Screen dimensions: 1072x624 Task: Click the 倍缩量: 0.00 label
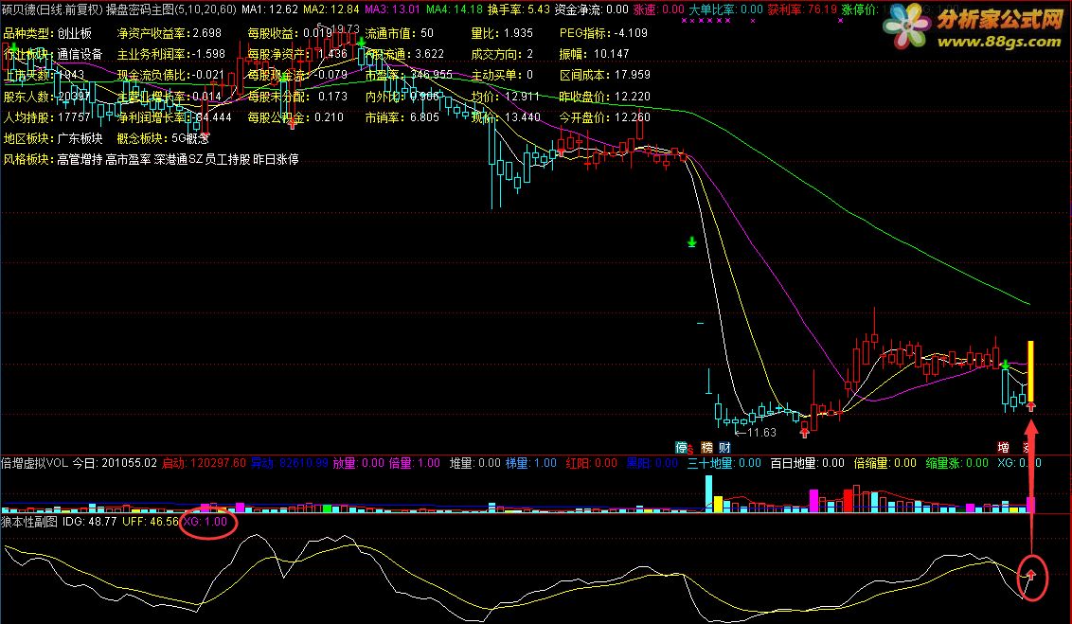[885, 463]
